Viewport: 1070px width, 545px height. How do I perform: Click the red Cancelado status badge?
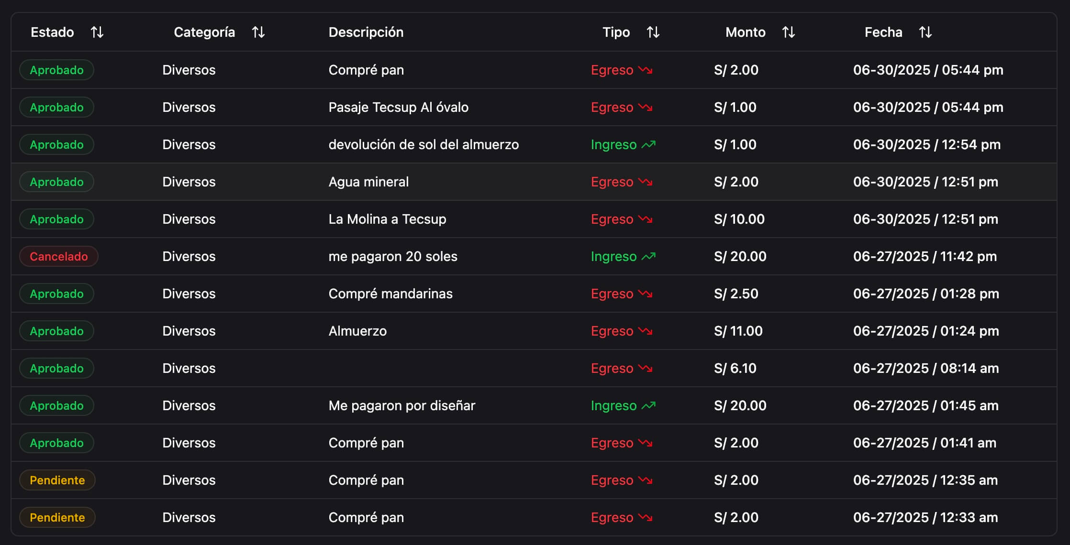click(x=58, y=256)
